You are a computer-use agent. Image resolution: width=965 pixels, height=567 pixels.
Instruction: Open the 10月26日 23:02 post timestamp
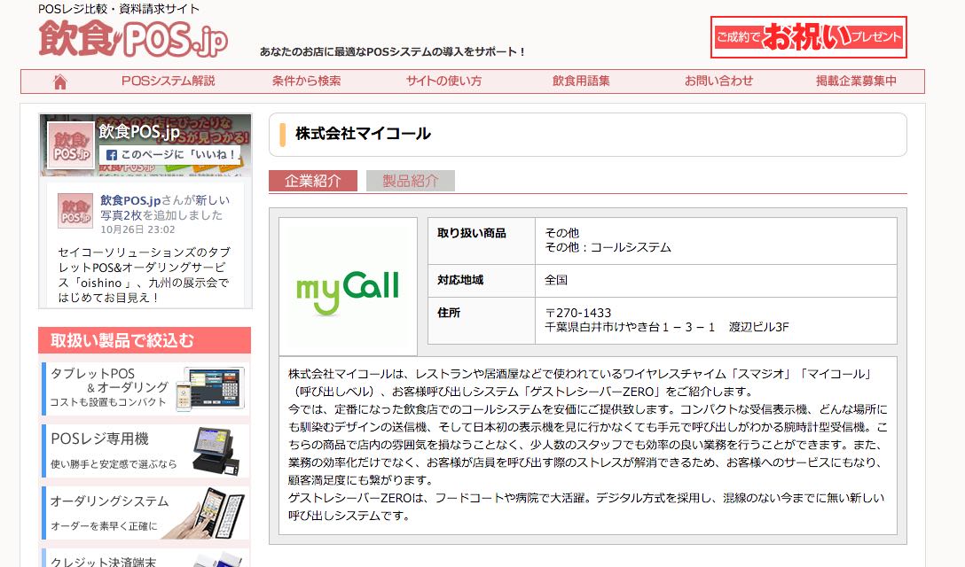[x=137, y=229]
